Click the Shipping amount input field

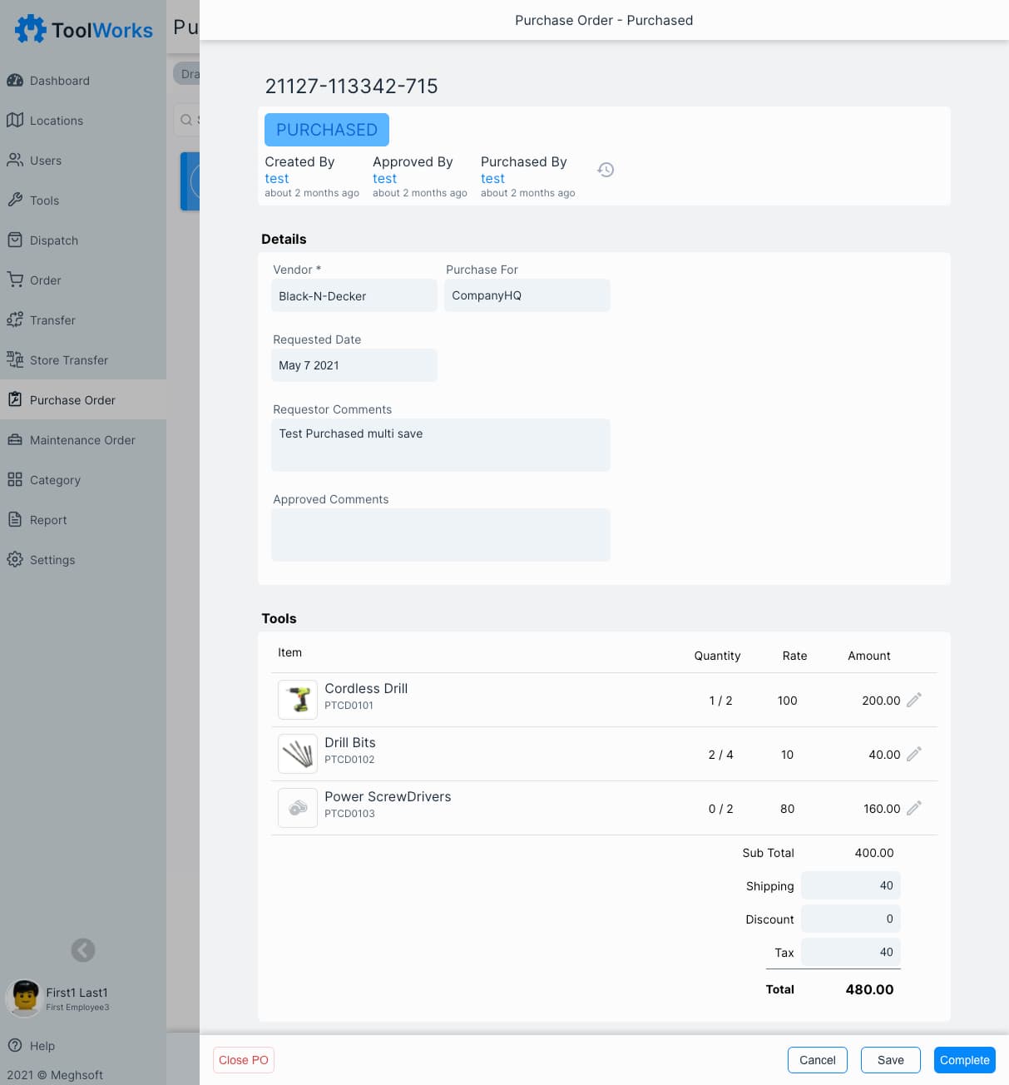[x=850, y=886]
